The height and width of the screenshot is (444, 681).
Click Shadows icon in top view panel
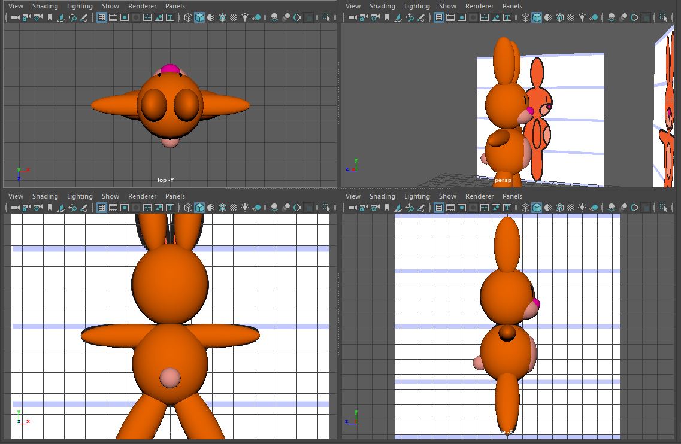[x=257, y=17]
